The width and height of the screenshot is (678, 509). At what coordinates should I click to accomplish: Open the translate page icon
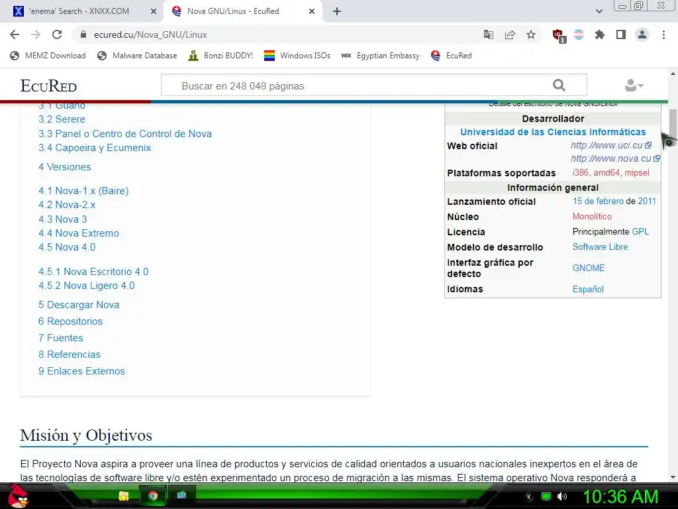point(489,34)
